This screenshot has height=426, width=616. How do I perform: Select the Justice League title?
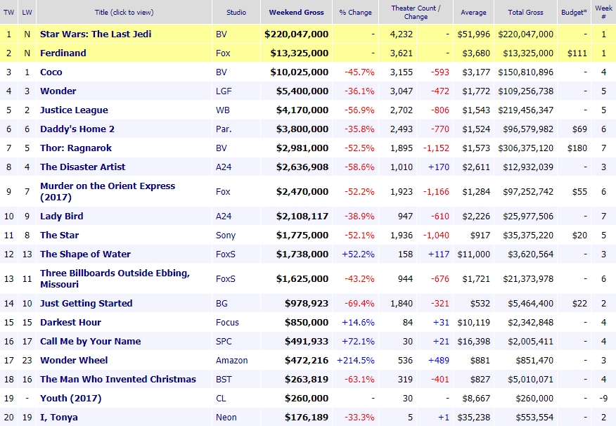(74, 110)
